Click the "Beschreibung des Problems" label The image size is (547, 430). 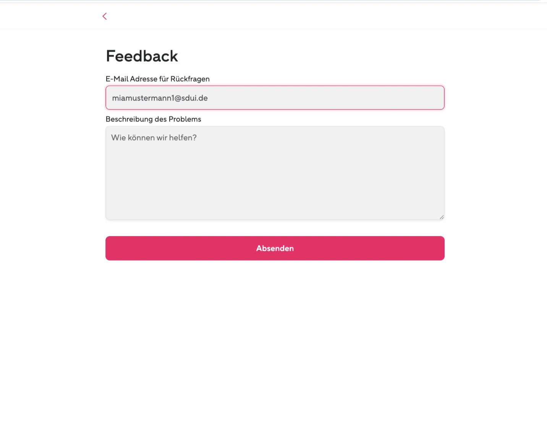click(154, 119)
